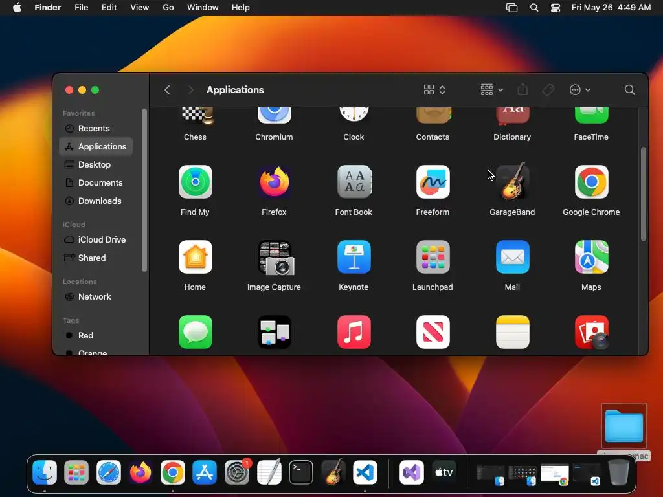Open the Group By dropdown
This screenshot has height=497, width=663.
point(492,90)
